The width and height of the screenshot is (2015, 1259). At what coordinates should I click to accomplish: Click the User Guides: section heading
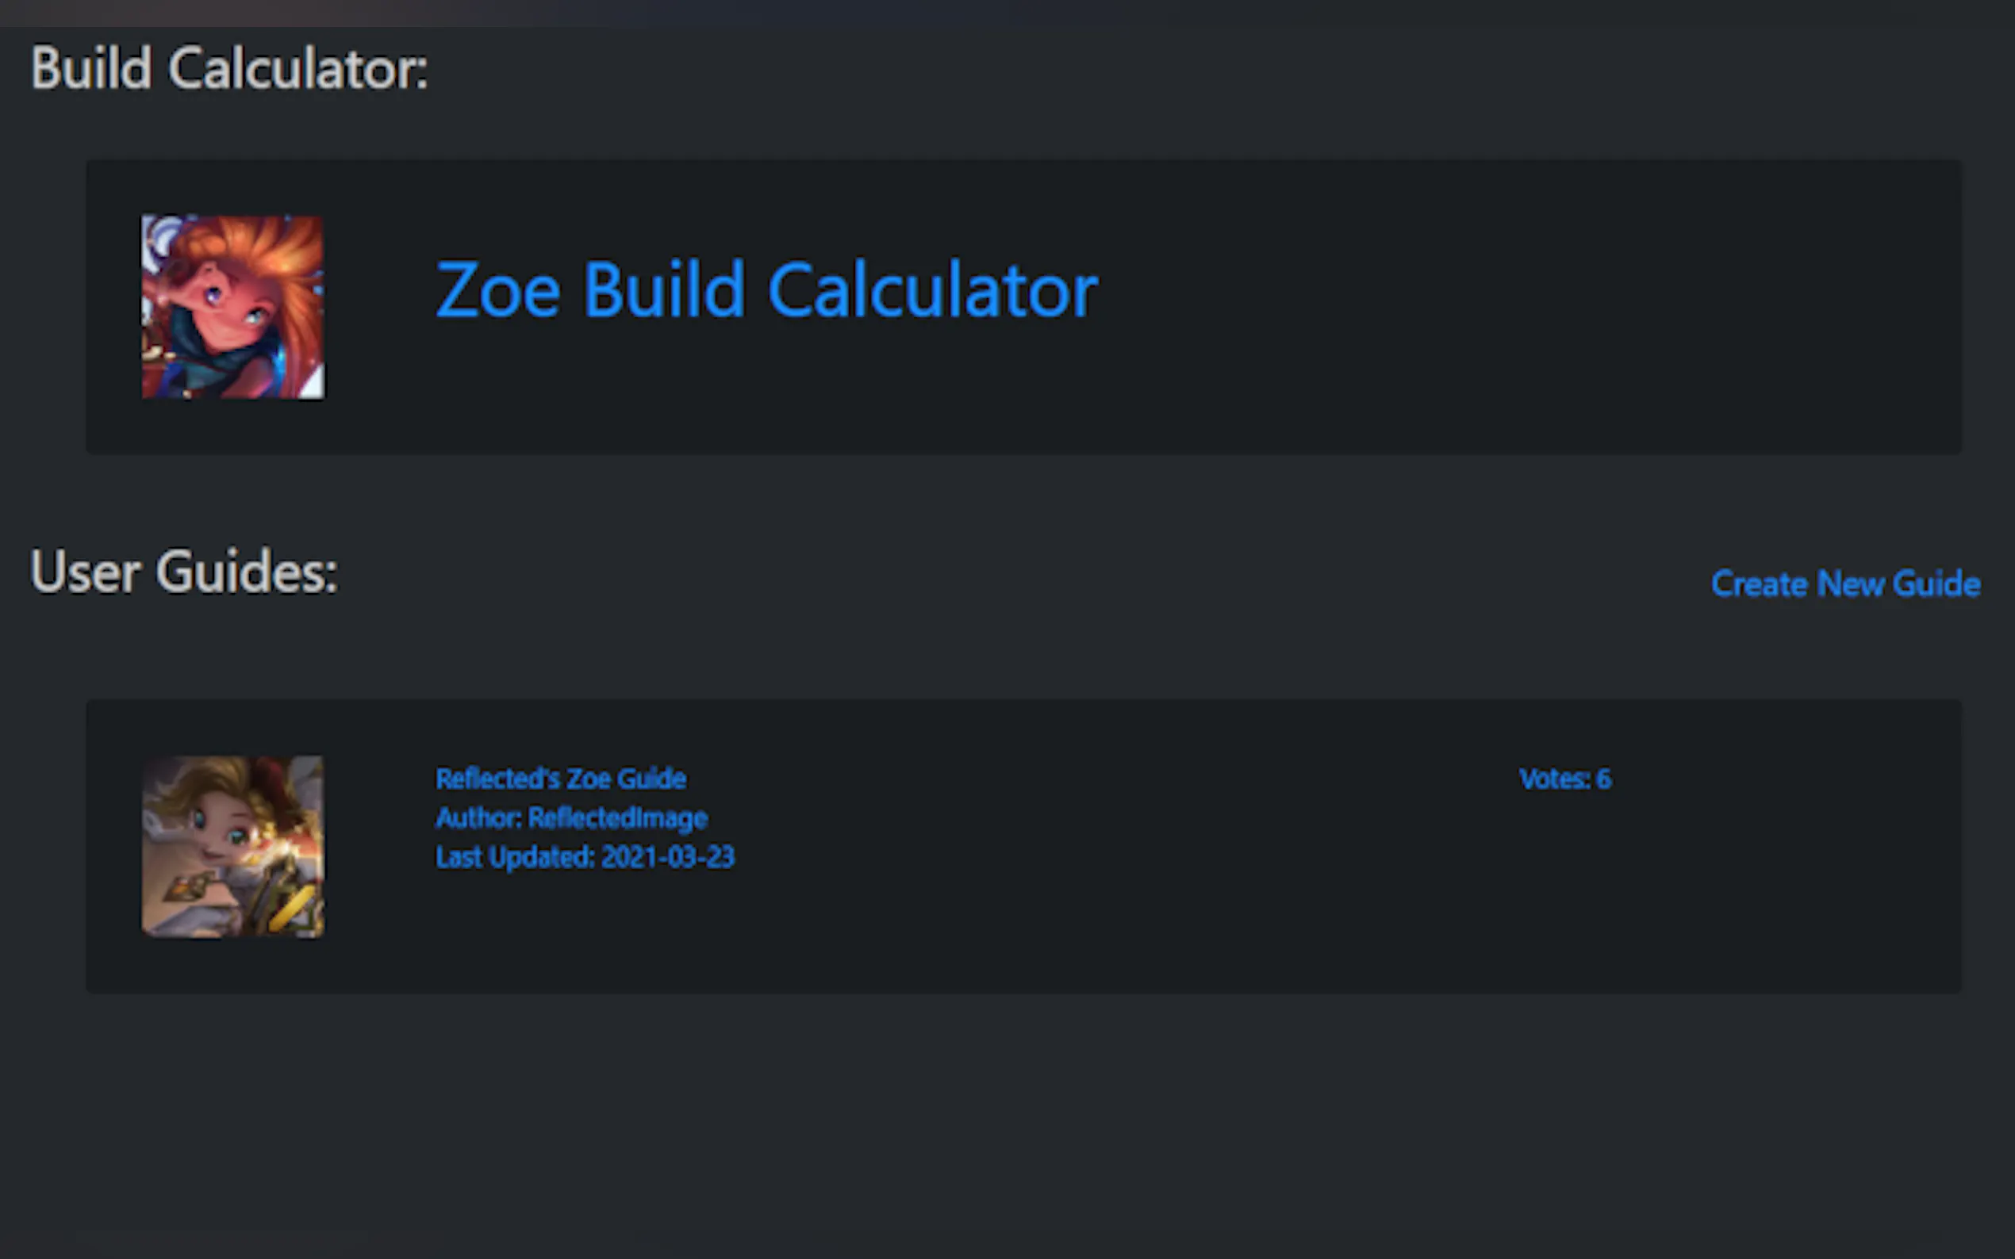pos(184,572)
